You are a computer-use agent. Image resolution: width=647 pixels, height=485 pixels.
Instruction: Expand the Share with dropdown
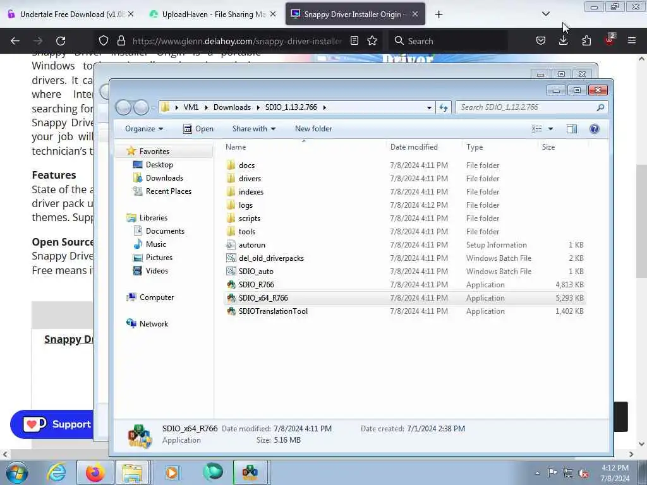[x=254, y=129]
